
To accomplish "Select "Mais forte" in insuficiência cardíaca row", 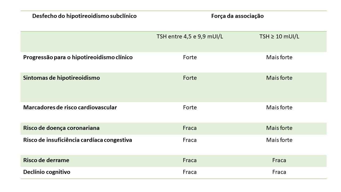I will (x=279, y=140).
